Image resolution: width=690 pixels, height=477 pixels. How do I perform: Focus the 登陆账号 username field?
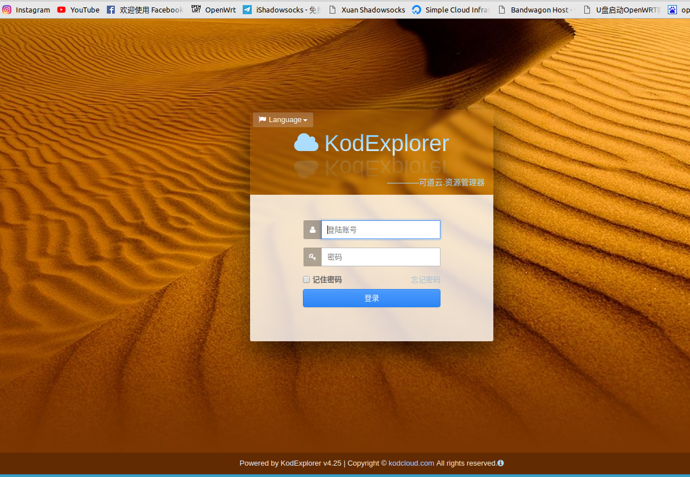381,230
